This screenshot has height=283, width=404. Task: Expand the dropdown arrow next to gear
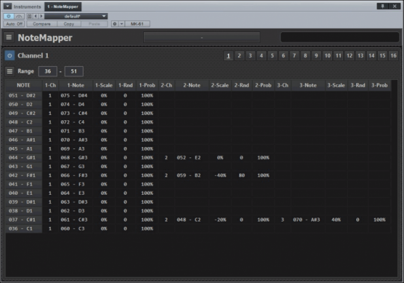pos(122,24)
